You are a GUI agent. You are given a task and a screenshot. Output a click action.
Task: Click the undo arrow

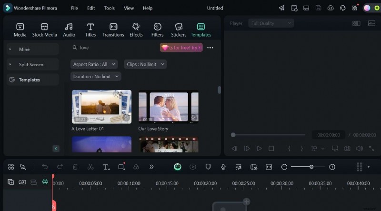(x=45, y=167)
